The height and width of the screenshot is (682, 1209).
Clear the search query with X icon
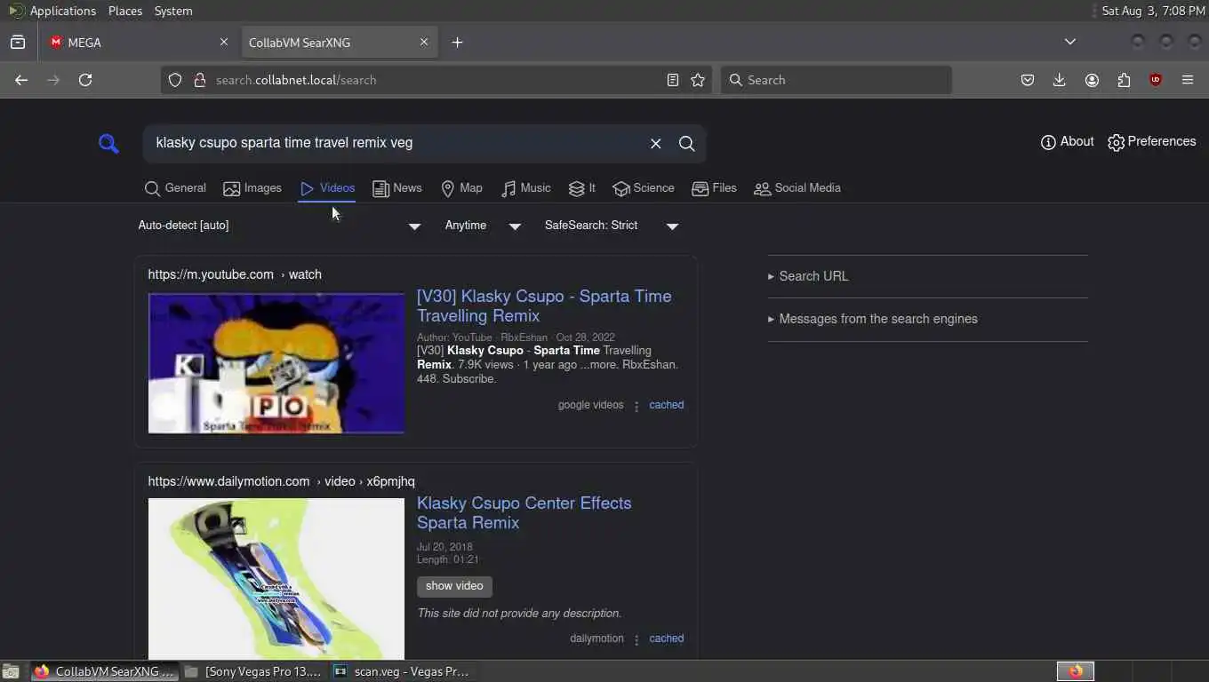click(x=655, y=143)
